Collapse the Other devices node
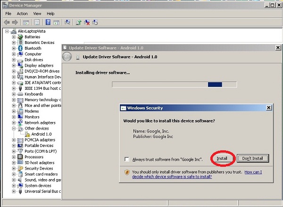The height and width of the screenshot is (207, 283). coord(14,129)
